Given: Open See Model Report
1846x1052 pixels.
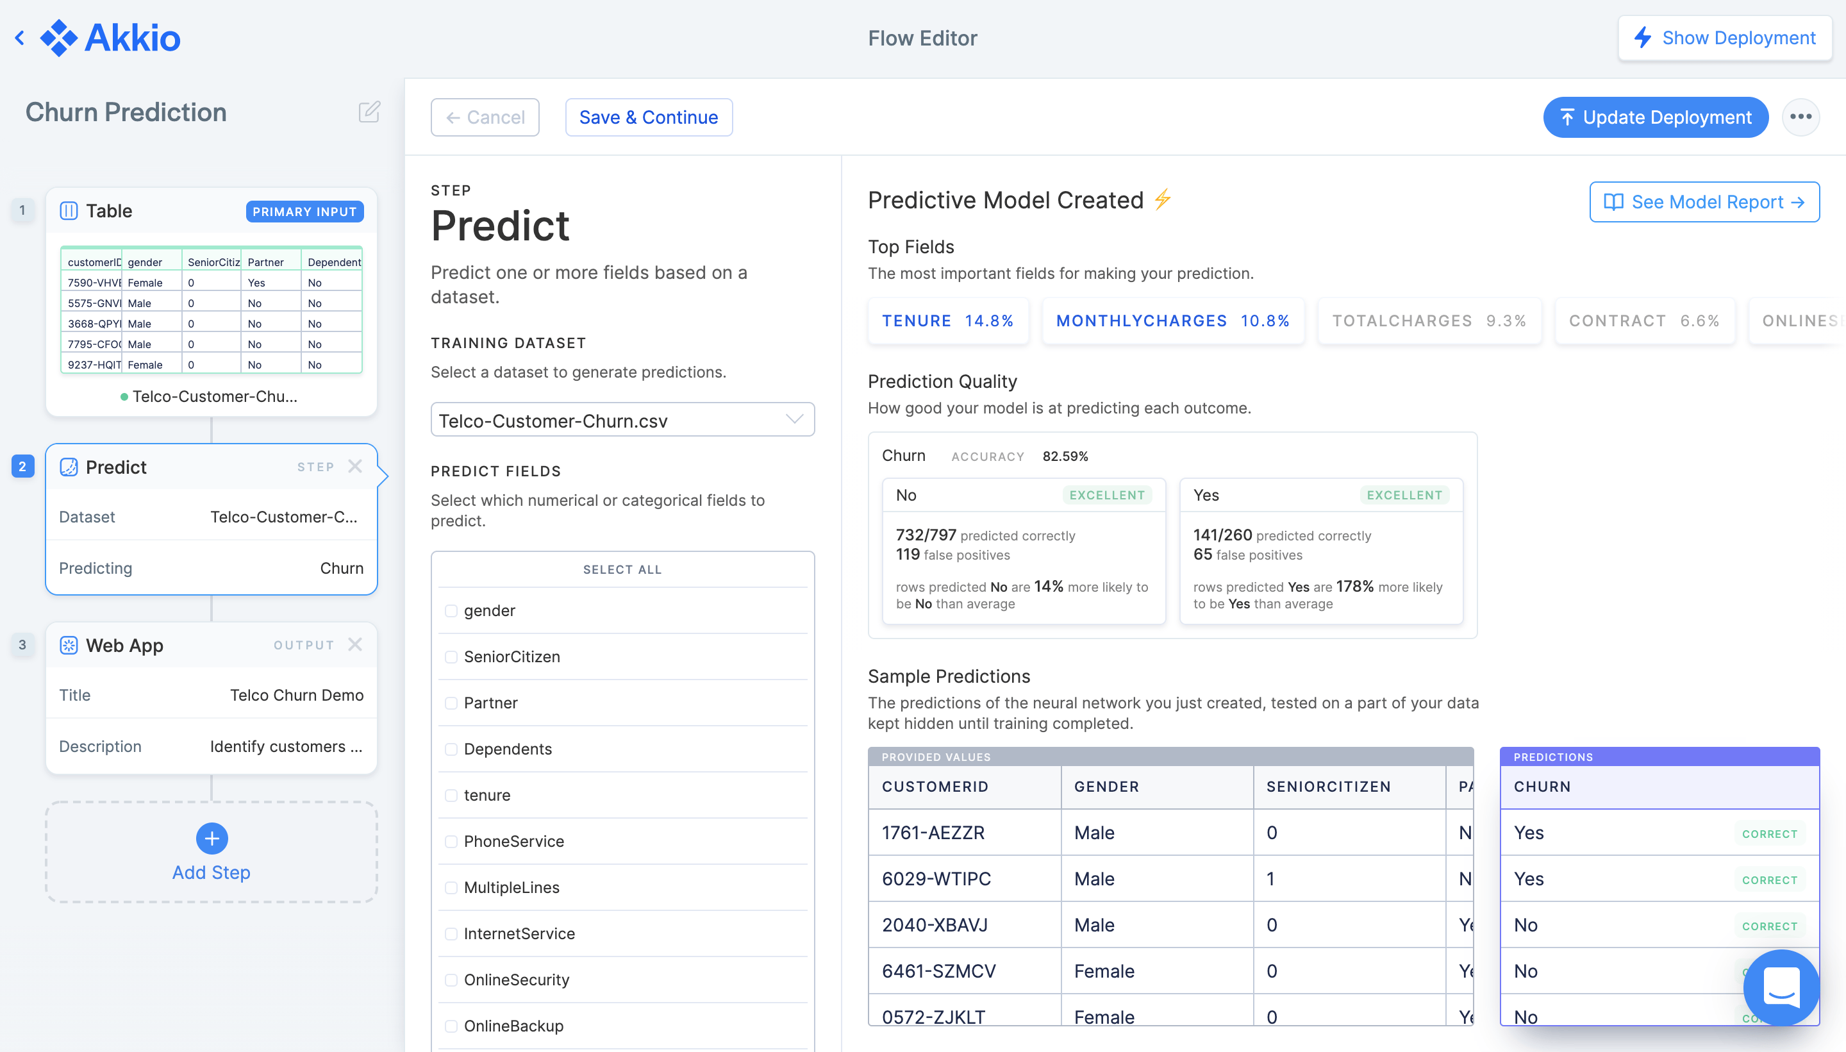Looking at the screenshot, I should click(x=1704, y=201).
